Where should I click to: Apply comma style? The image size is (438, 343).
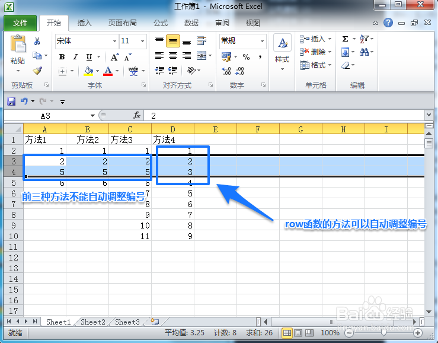tap(260, 57)
